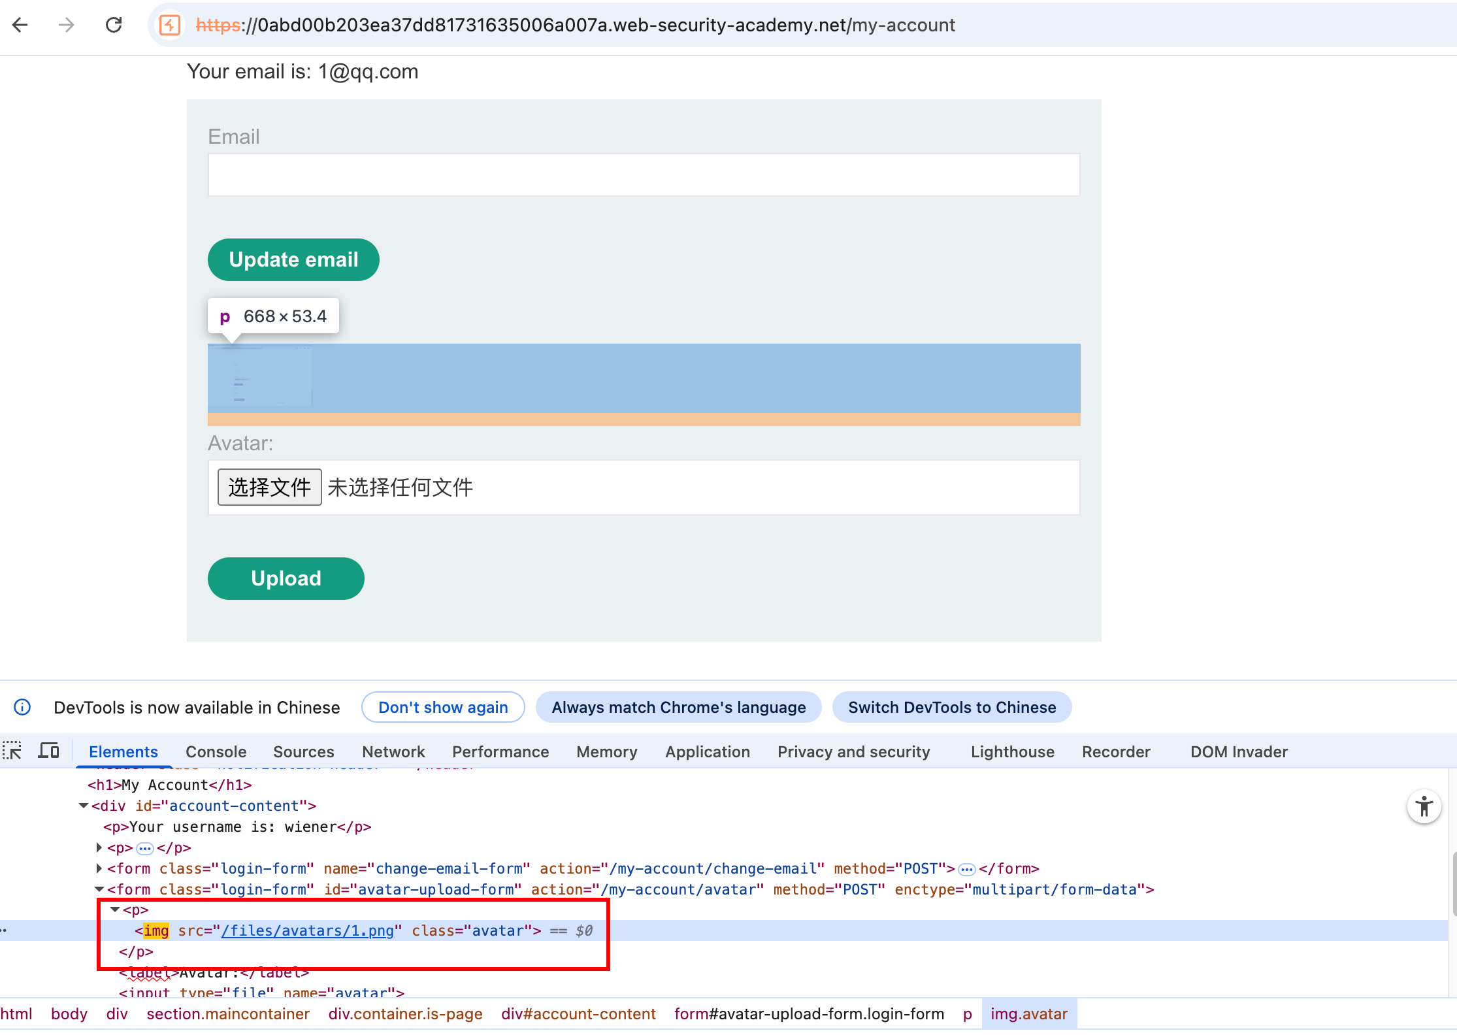Click into the Email input field
Viewport: 1457px width, 1035px height.
pos(644,174)
